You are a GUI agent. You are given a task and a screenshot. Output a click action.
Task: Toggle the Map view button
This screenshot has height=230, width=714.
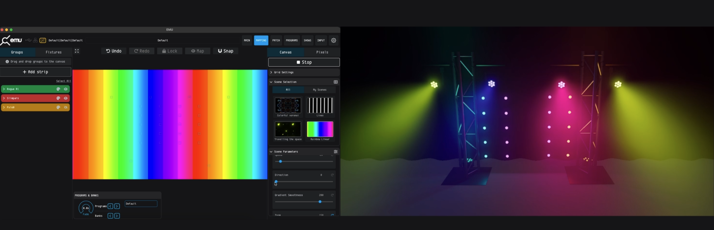(197, 51)
